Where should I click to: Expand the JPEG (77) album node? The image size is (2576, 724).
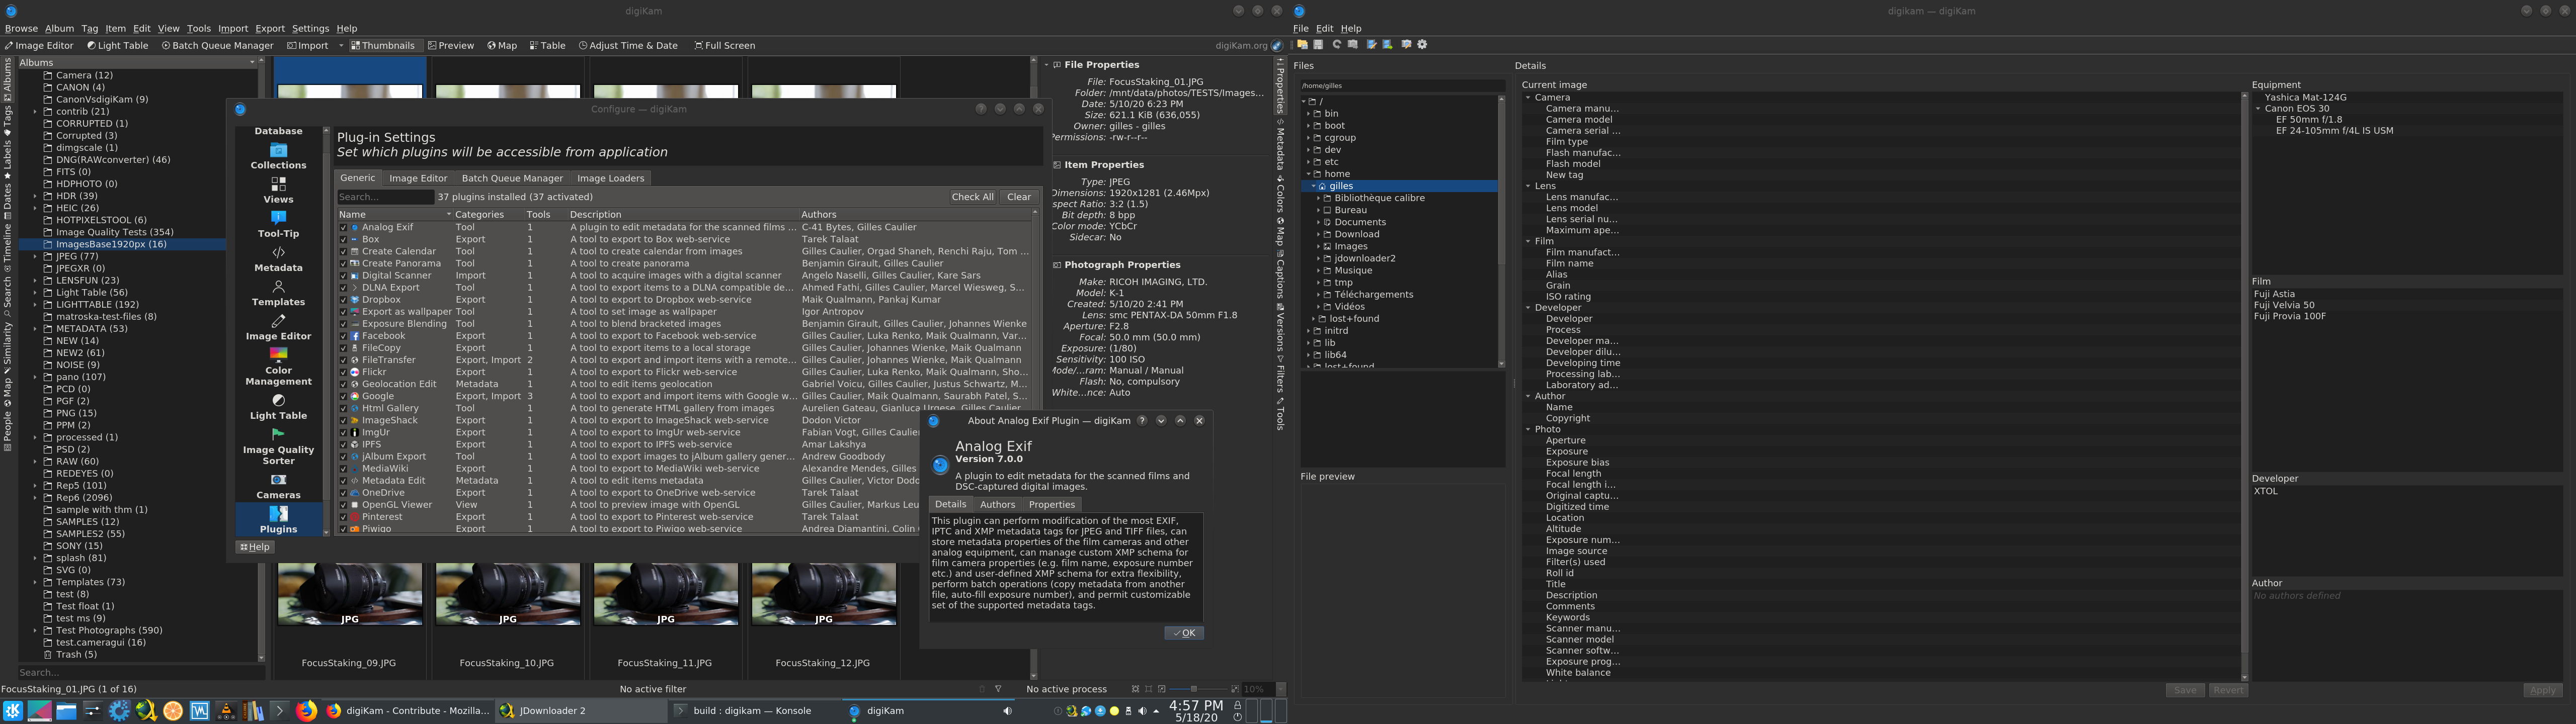click(x=35, y=256)
